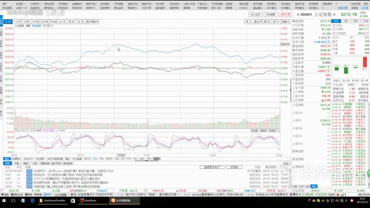
Task: Select the KDJ indicator tab
Action: pos(95,159)
